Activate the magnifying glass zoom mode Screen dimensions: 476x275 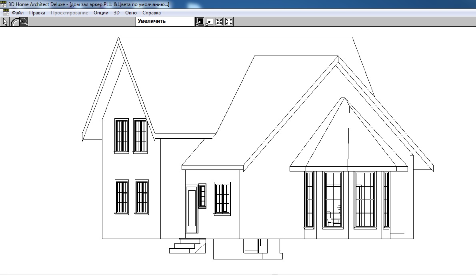pyautogui.click(x=24, y=22)
